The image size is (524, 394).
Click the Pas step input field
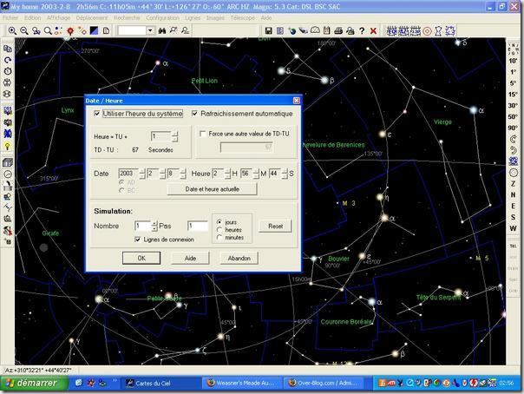[198, 227]
